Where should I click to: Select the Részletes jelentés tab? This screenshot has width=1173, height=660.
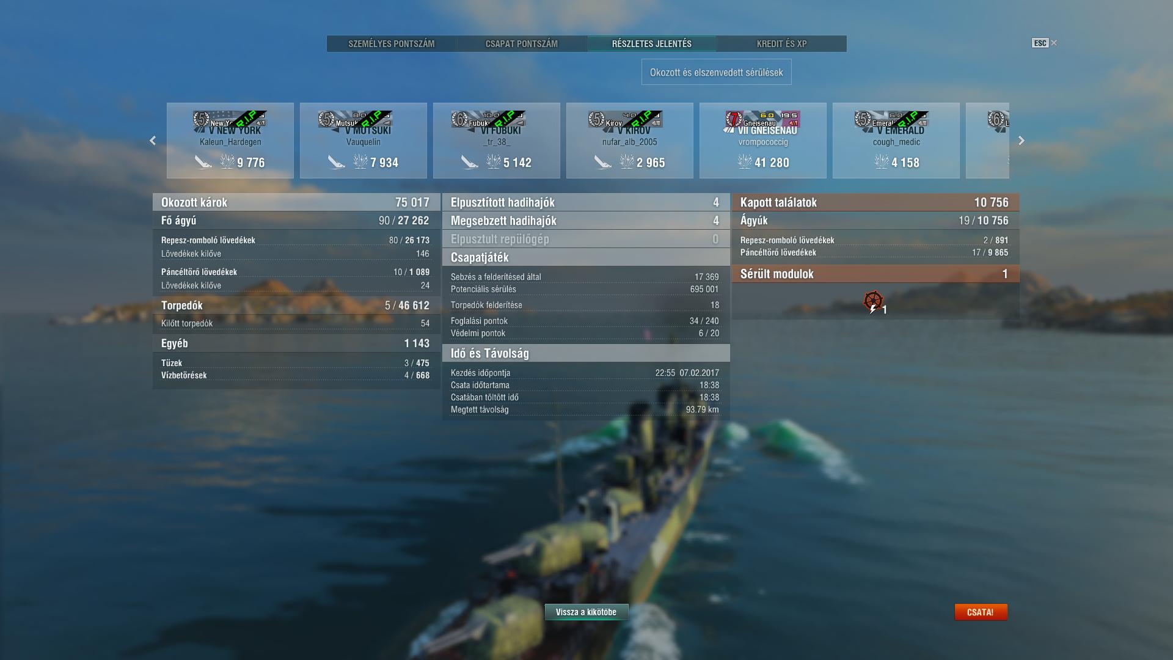click(652, 44)
